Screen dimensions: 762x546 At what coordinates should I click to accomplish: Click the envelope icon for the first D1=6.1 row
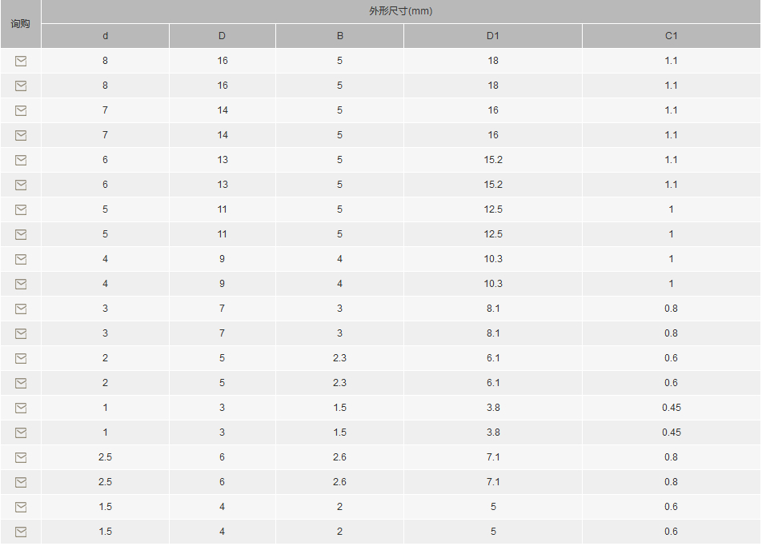(21, 358)
